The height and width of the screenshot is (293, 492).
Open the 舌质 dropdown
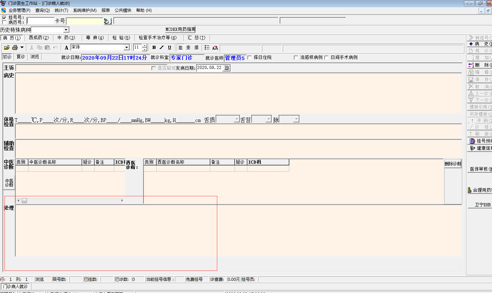[x=237, y=119]
